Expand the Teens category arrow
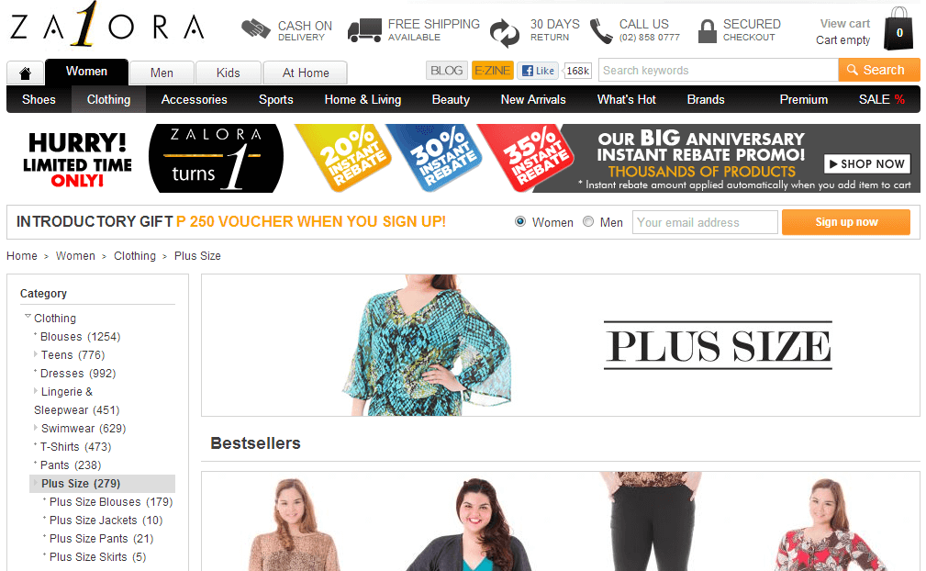Screen dimensions: 926x571 (36, 354)
